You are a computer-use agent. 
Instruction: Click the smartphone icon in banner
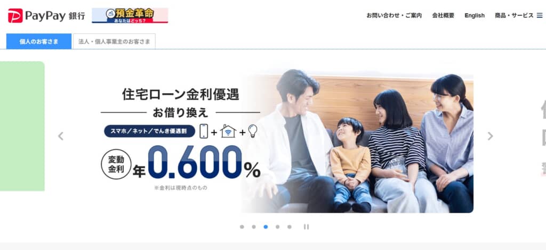204,131
